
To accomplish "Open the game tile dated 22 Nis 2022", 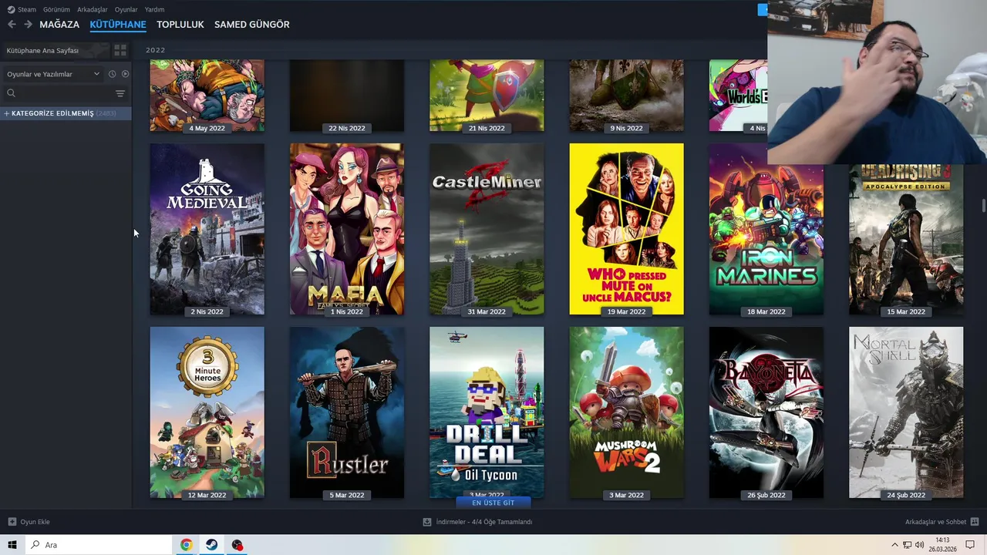I will click(347, 96).
